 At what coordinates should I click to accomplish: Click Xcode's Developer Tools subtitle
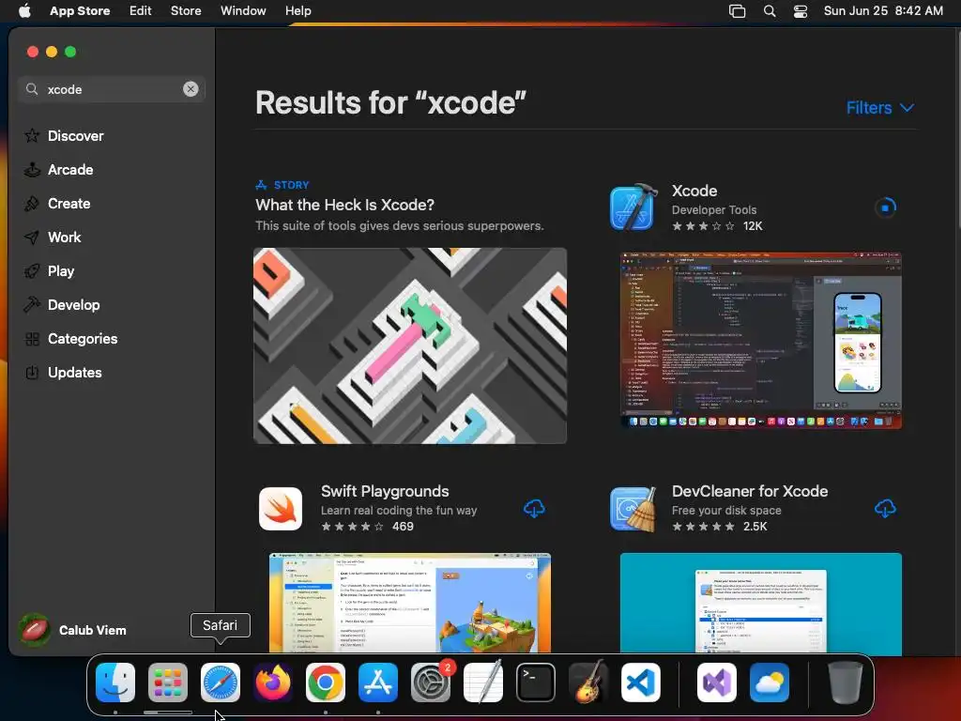(x=714, y=209)
